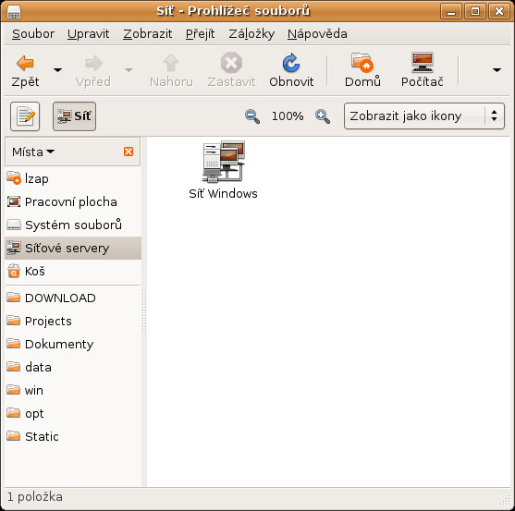Open the Záložky menu
Image resolution: width=515 pixels, height=511 pixels.
(x=251, y=34)
